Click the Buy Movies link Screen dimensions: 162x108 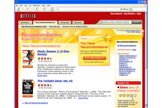click(129, 13)
